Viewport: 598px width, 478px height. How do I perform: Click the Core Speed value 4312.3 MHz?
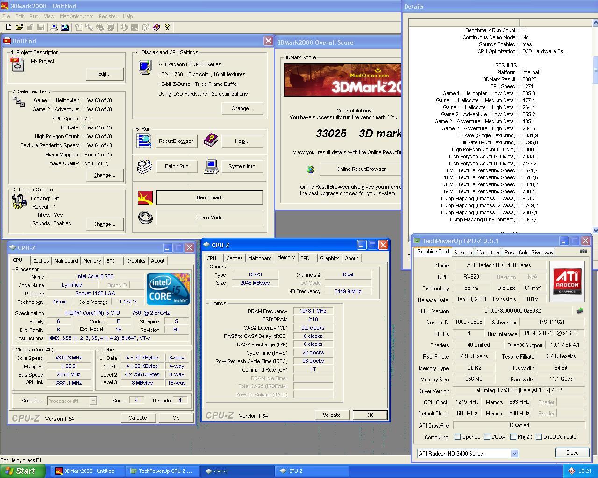tap(69, 358)
